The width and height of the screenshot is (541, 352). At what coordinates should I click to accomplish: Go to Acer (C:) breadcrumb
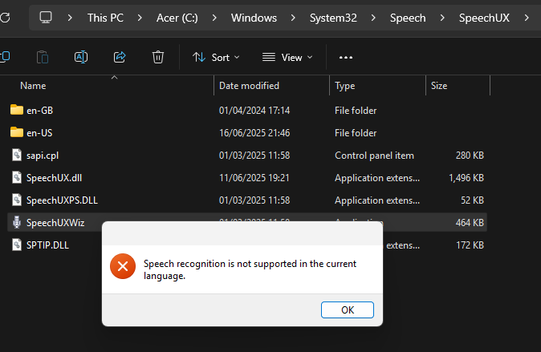tap(177, 18)
